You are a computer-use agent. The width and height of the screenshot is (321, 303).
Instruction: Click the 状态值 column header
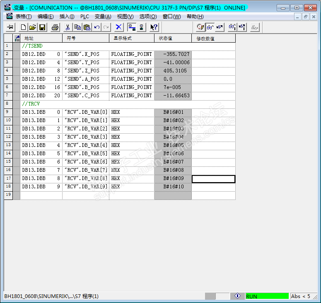coord(173,38)
